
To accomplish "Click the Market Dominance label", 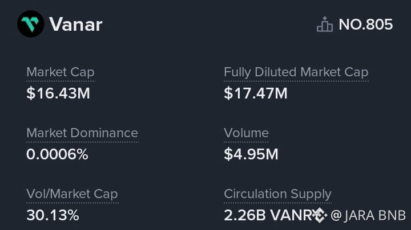I will pos(82,133).
